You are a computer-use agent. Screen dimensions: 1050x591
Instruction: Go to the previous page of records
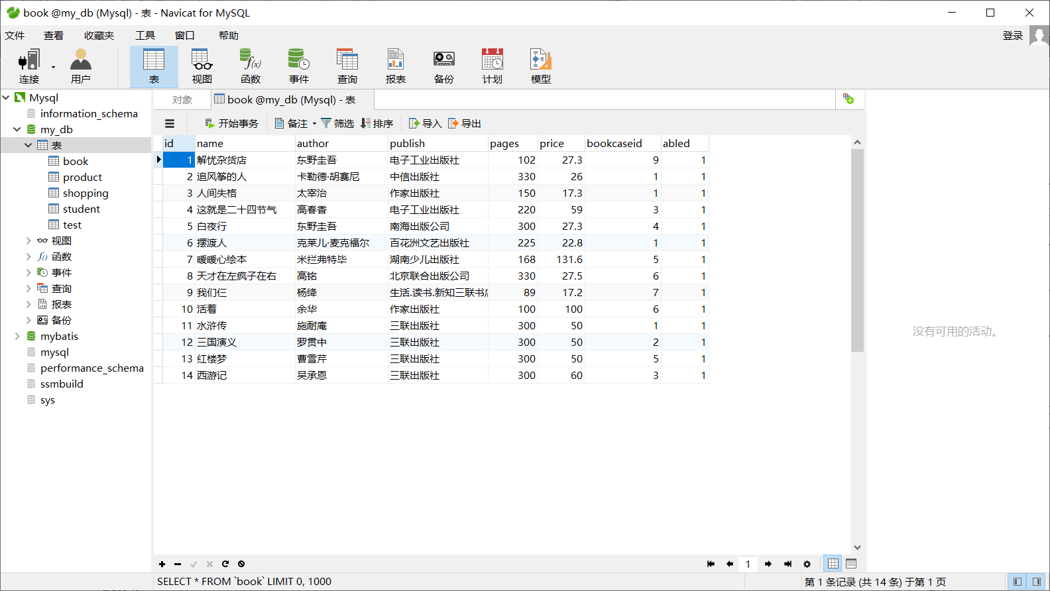coord(730,564)
